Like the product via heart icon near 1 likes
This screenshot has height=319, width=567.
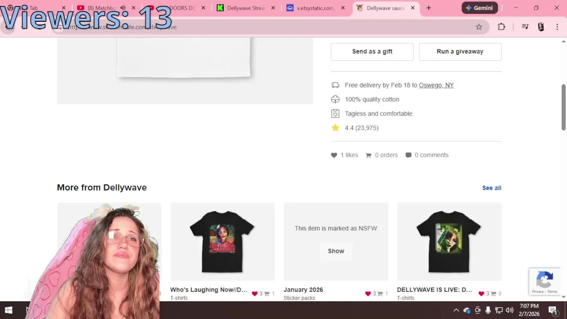334,155
